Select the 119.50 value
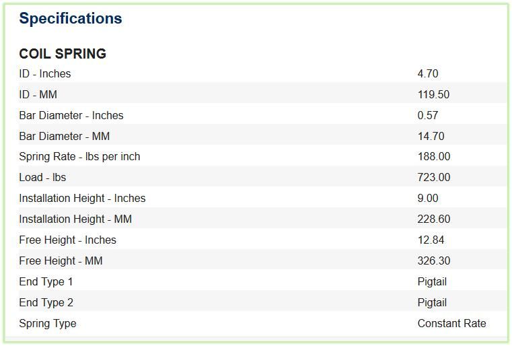The height and width of the screenshot is (346, 512). point(434,95)
